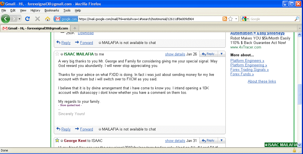Click the Firefox icon in title bar
The width and height of the screenshot is (303, 154).
[x=2, y=4]
